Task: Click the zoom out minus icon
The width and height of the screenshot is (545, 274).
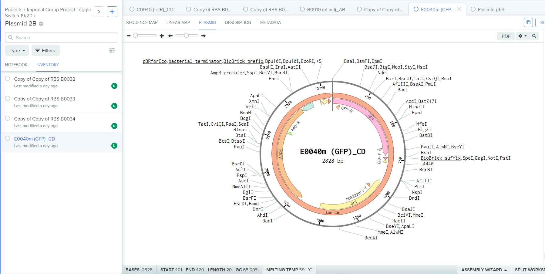Action: click(x=129, y=36)
